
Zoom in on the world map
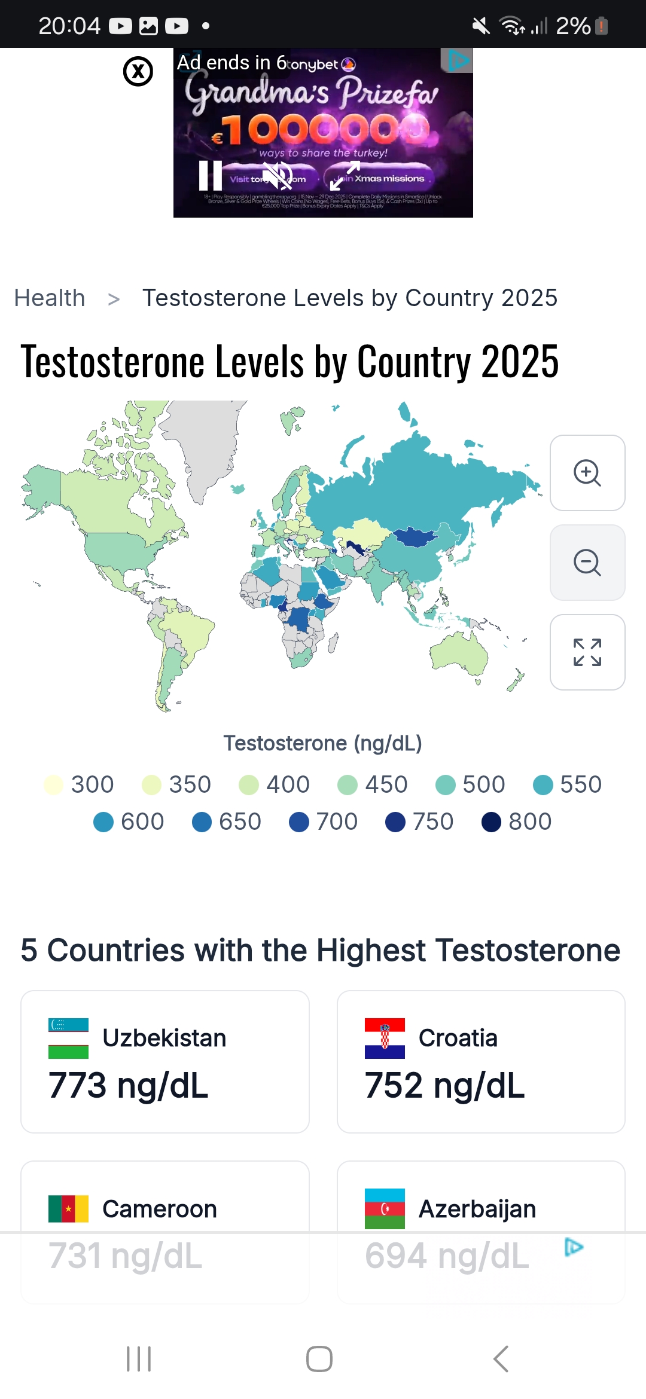pos(587,473)
